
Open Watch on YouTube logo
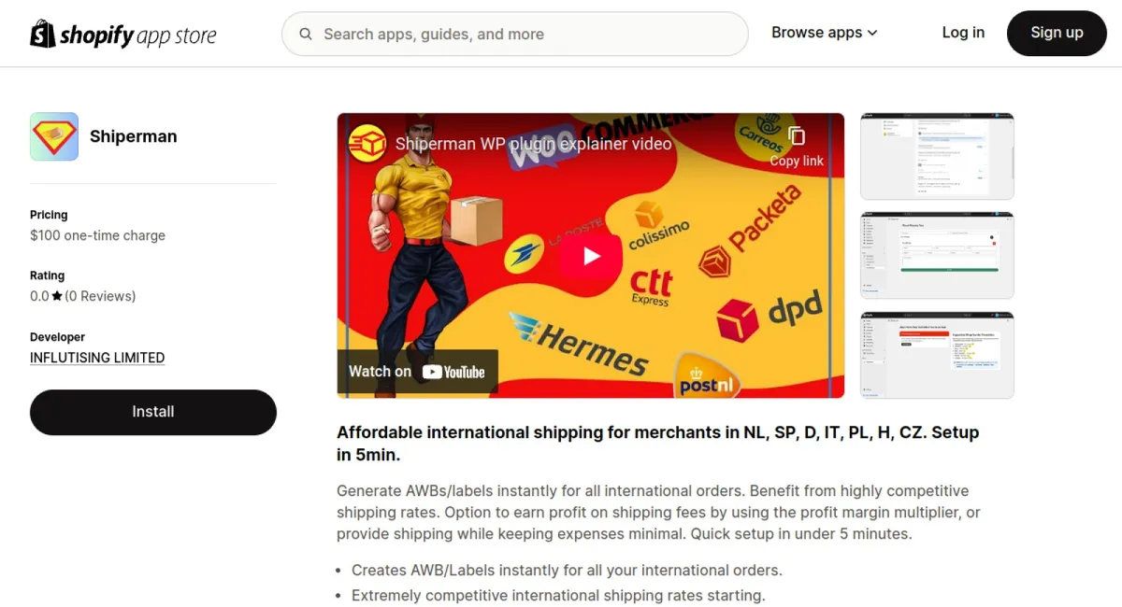(x=453, y=372)
